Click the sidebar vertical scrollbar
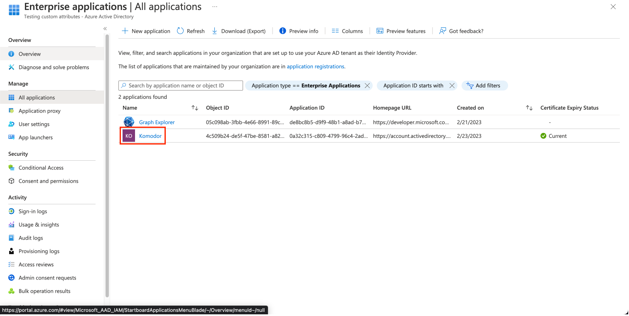The image size is (629, 316). coord(107,166)
